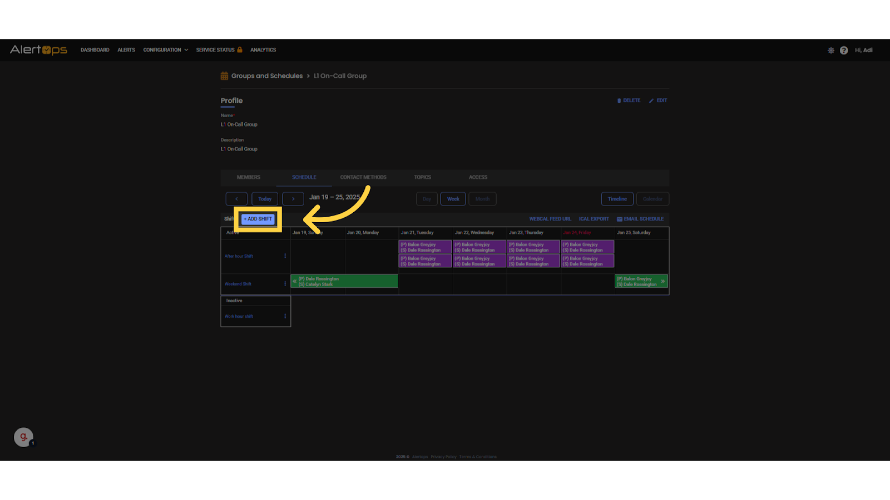Click the Email Schedule link
This screenshot has height=500, width=890.
[x=640, y=219]
